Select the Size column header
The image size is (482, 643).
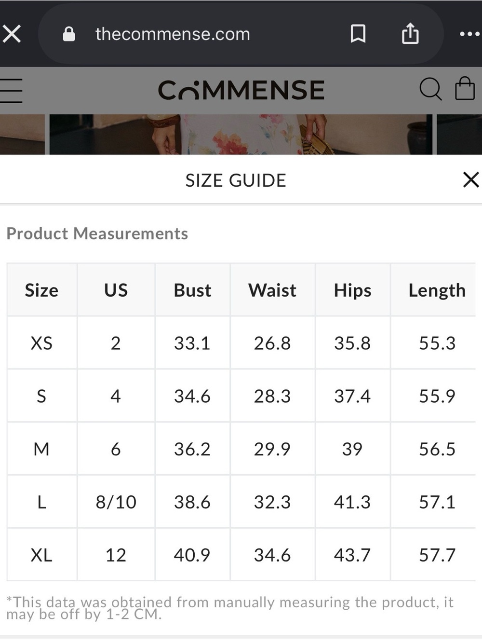[41, 290]
